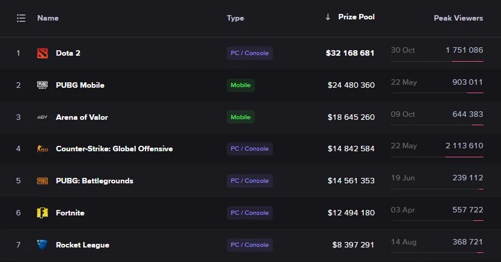Click the Dota 2 game icon
The width and height of the screenshot is (501, 262).
42,53
